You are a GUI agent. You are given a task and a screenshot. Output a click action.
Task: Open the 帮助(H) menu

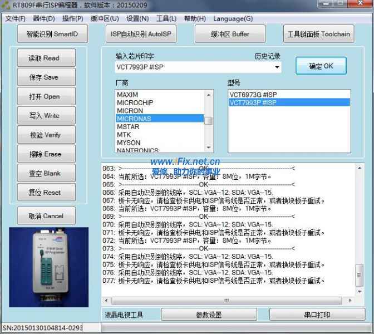tap(195, 18)
